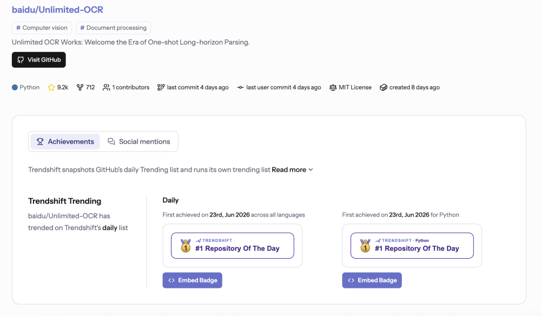Click Embed Badge under the all-languages badge

click(x=192, y=280)
